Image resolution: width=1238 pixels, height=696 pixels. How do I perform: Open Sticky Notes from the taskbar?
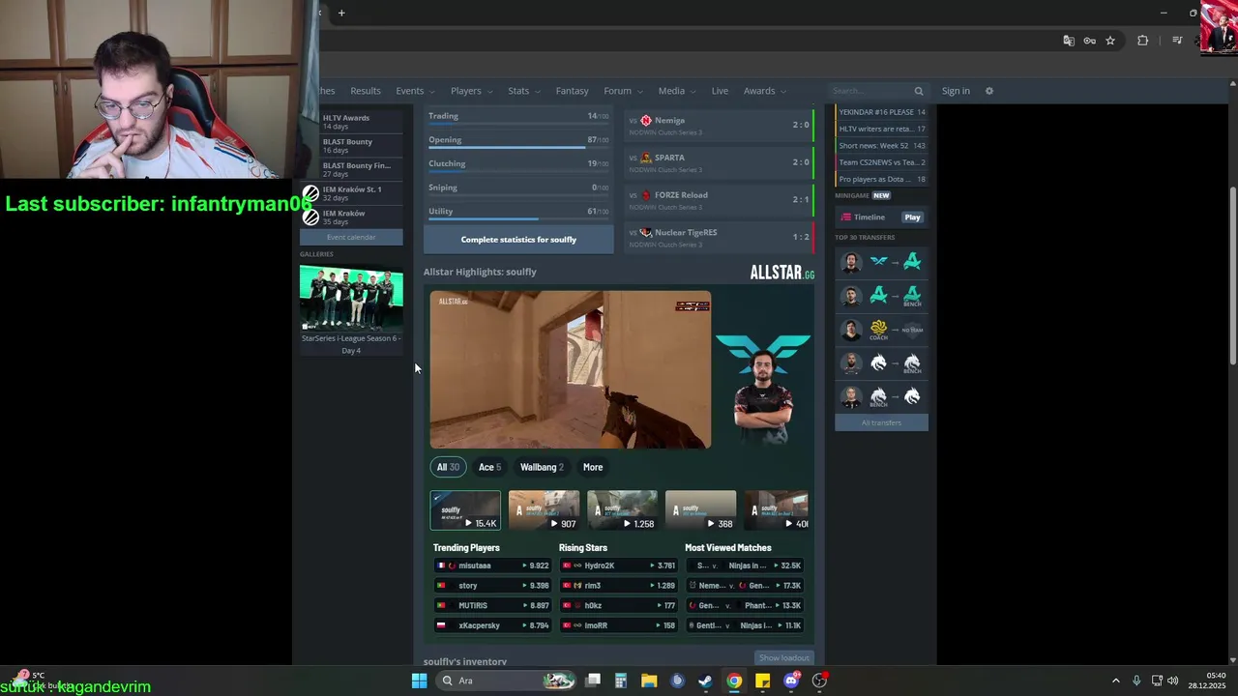(762, 681)
